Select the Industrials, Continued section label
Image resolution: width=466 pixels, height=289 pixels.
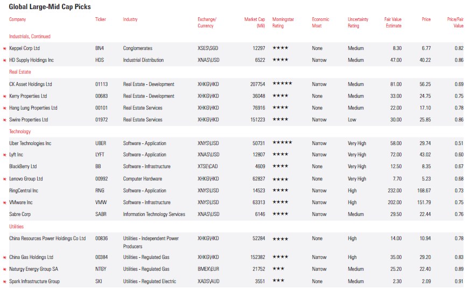click(x=30, y=37)
